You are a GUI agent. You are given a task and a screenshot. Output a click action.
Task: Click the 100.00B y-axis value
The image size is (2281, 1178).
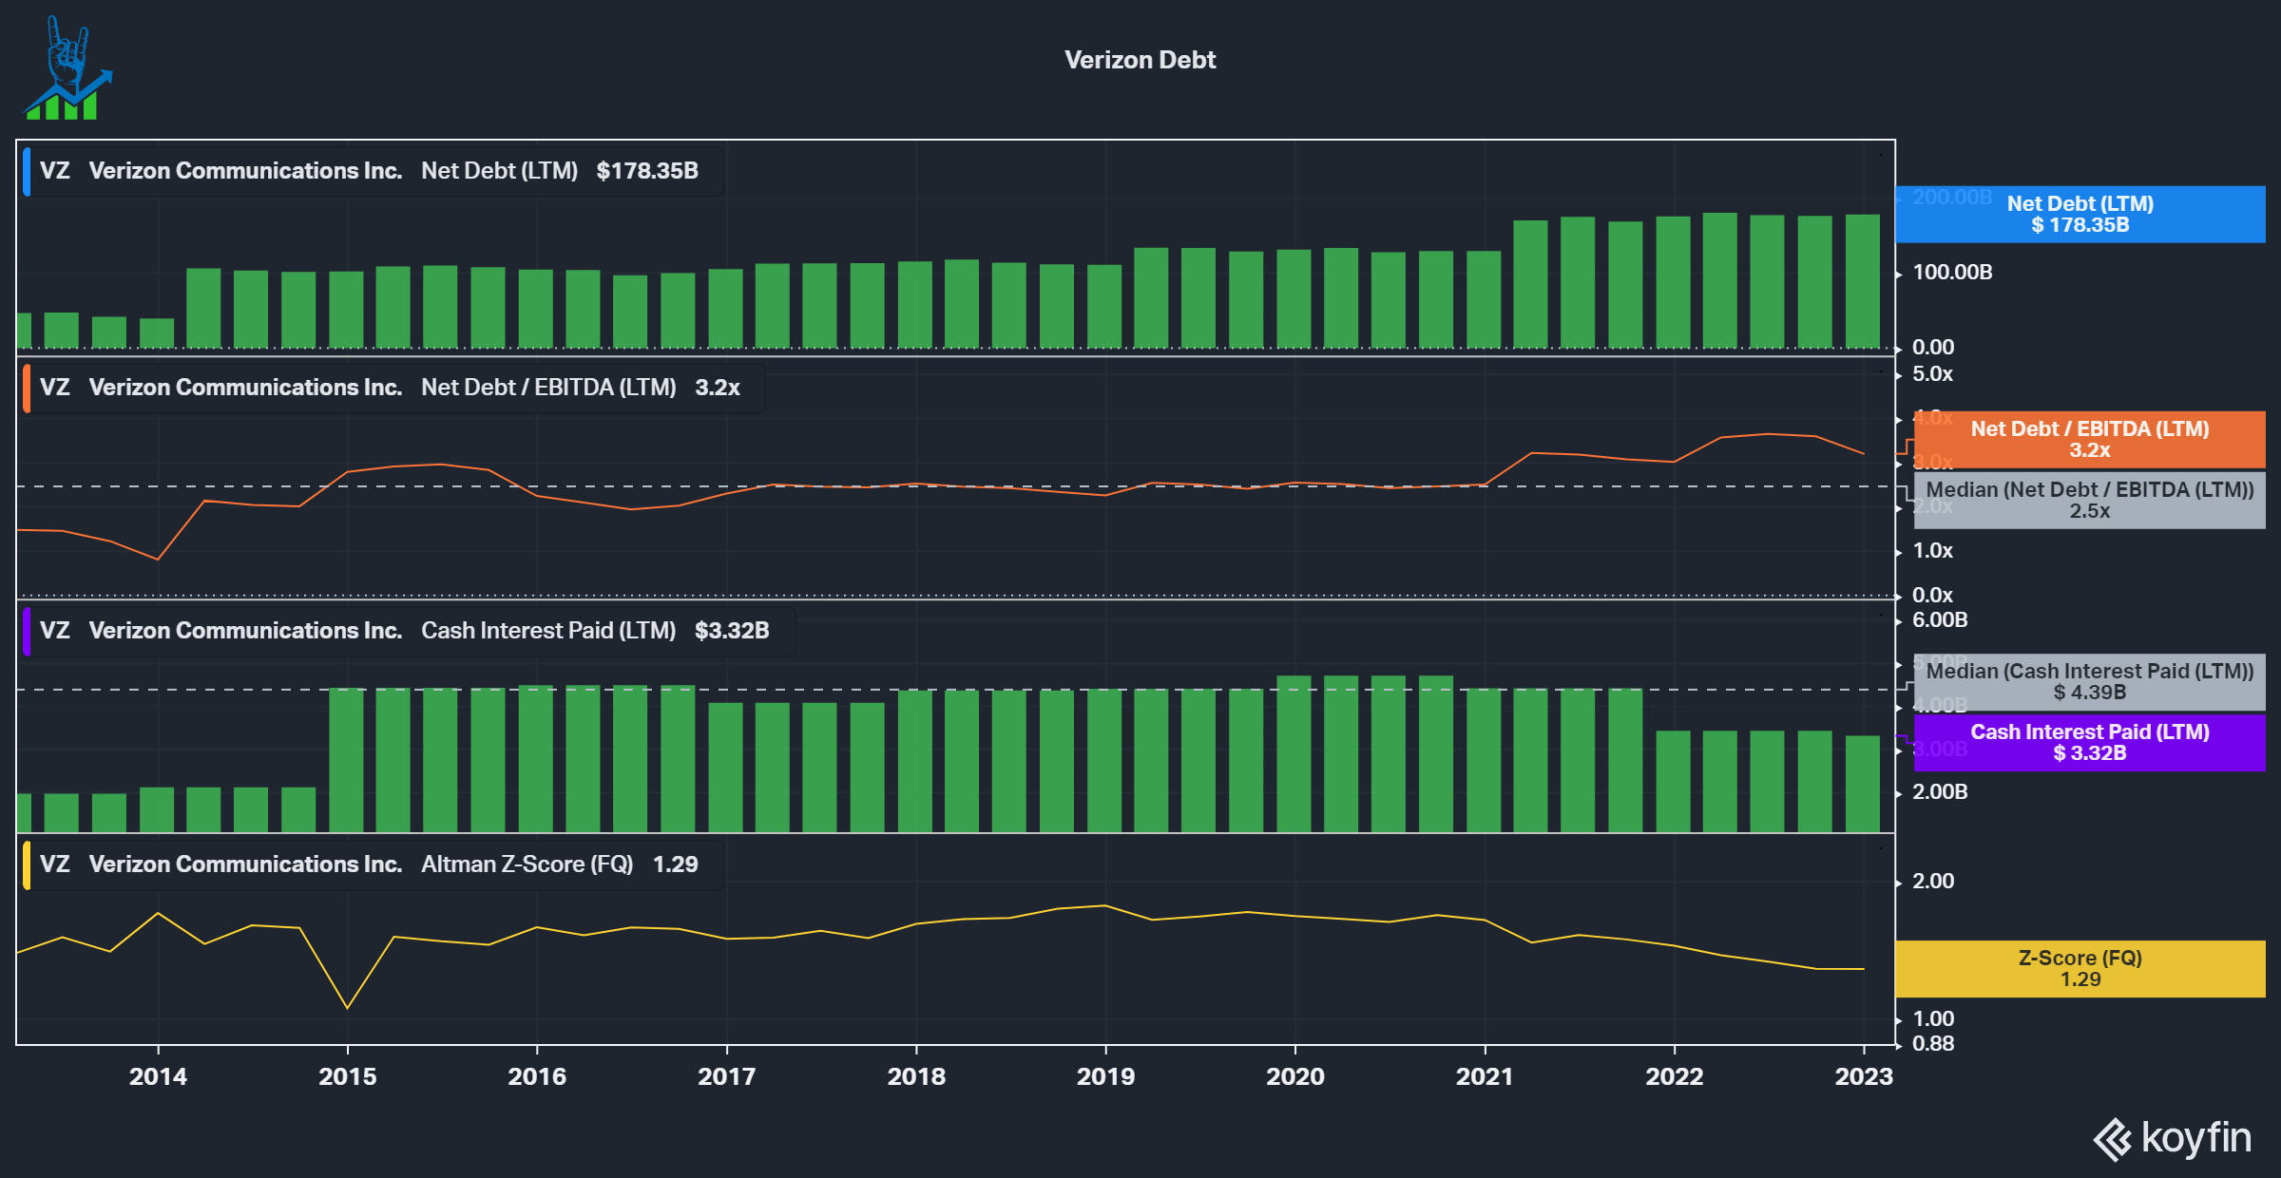1952,273
